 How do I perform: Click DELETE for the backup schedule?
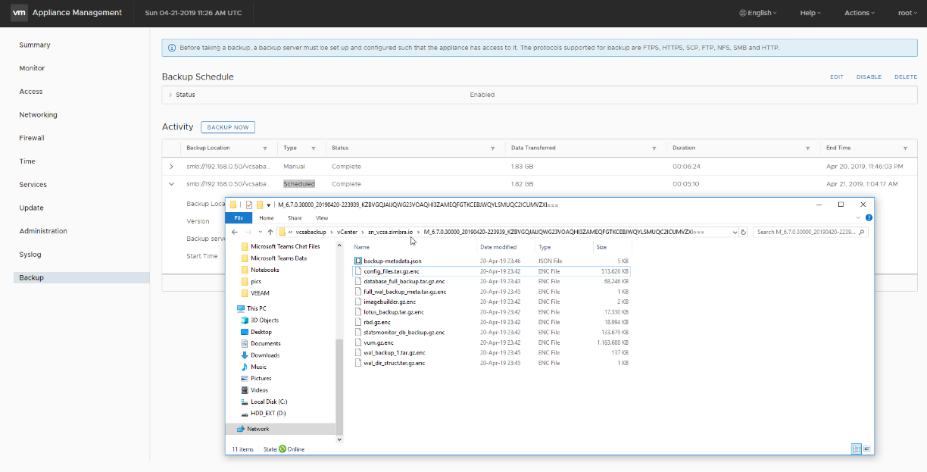906,77
